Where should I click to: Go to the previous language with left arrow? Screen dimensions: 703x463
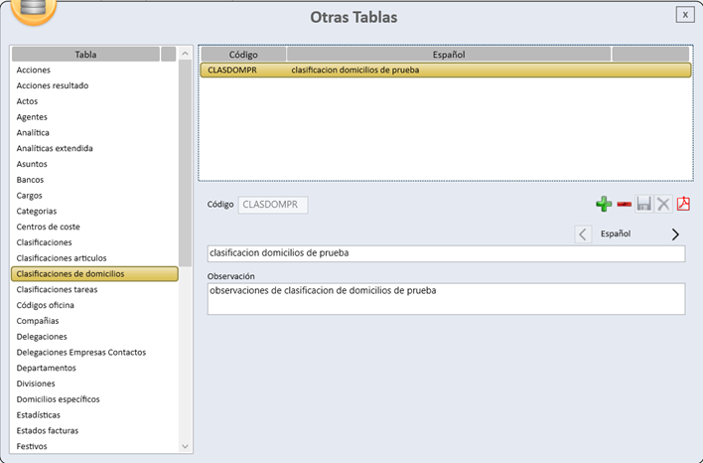click(583, 234)
